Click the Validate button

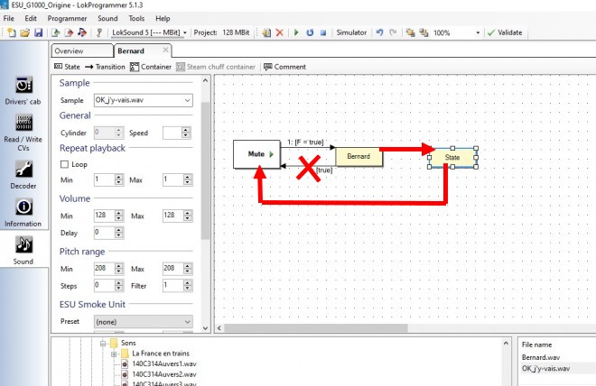coord(505,32)
